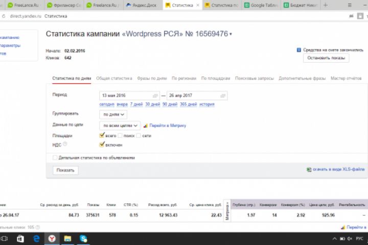
Task: Open the 'Мастер отчётов' tab
Action: 346,78
